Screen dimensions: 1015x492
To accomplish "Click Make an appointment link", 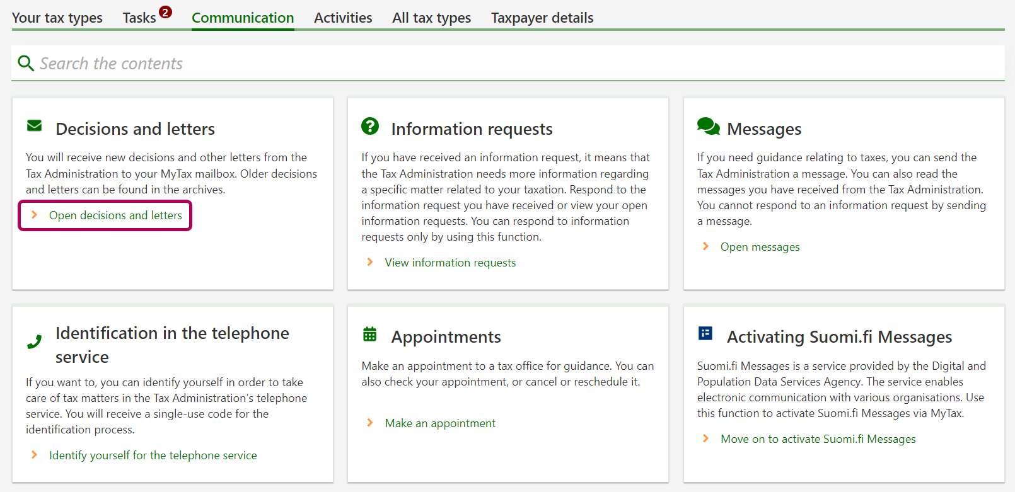I will click(x=440, y=423).
